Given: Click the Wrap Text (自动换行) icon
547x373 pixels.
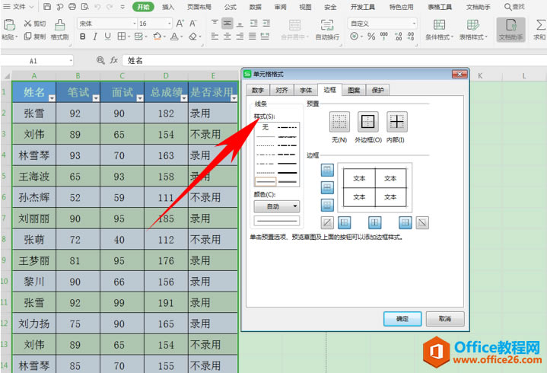Looking at the screenshot, I should tap(327, 25).
